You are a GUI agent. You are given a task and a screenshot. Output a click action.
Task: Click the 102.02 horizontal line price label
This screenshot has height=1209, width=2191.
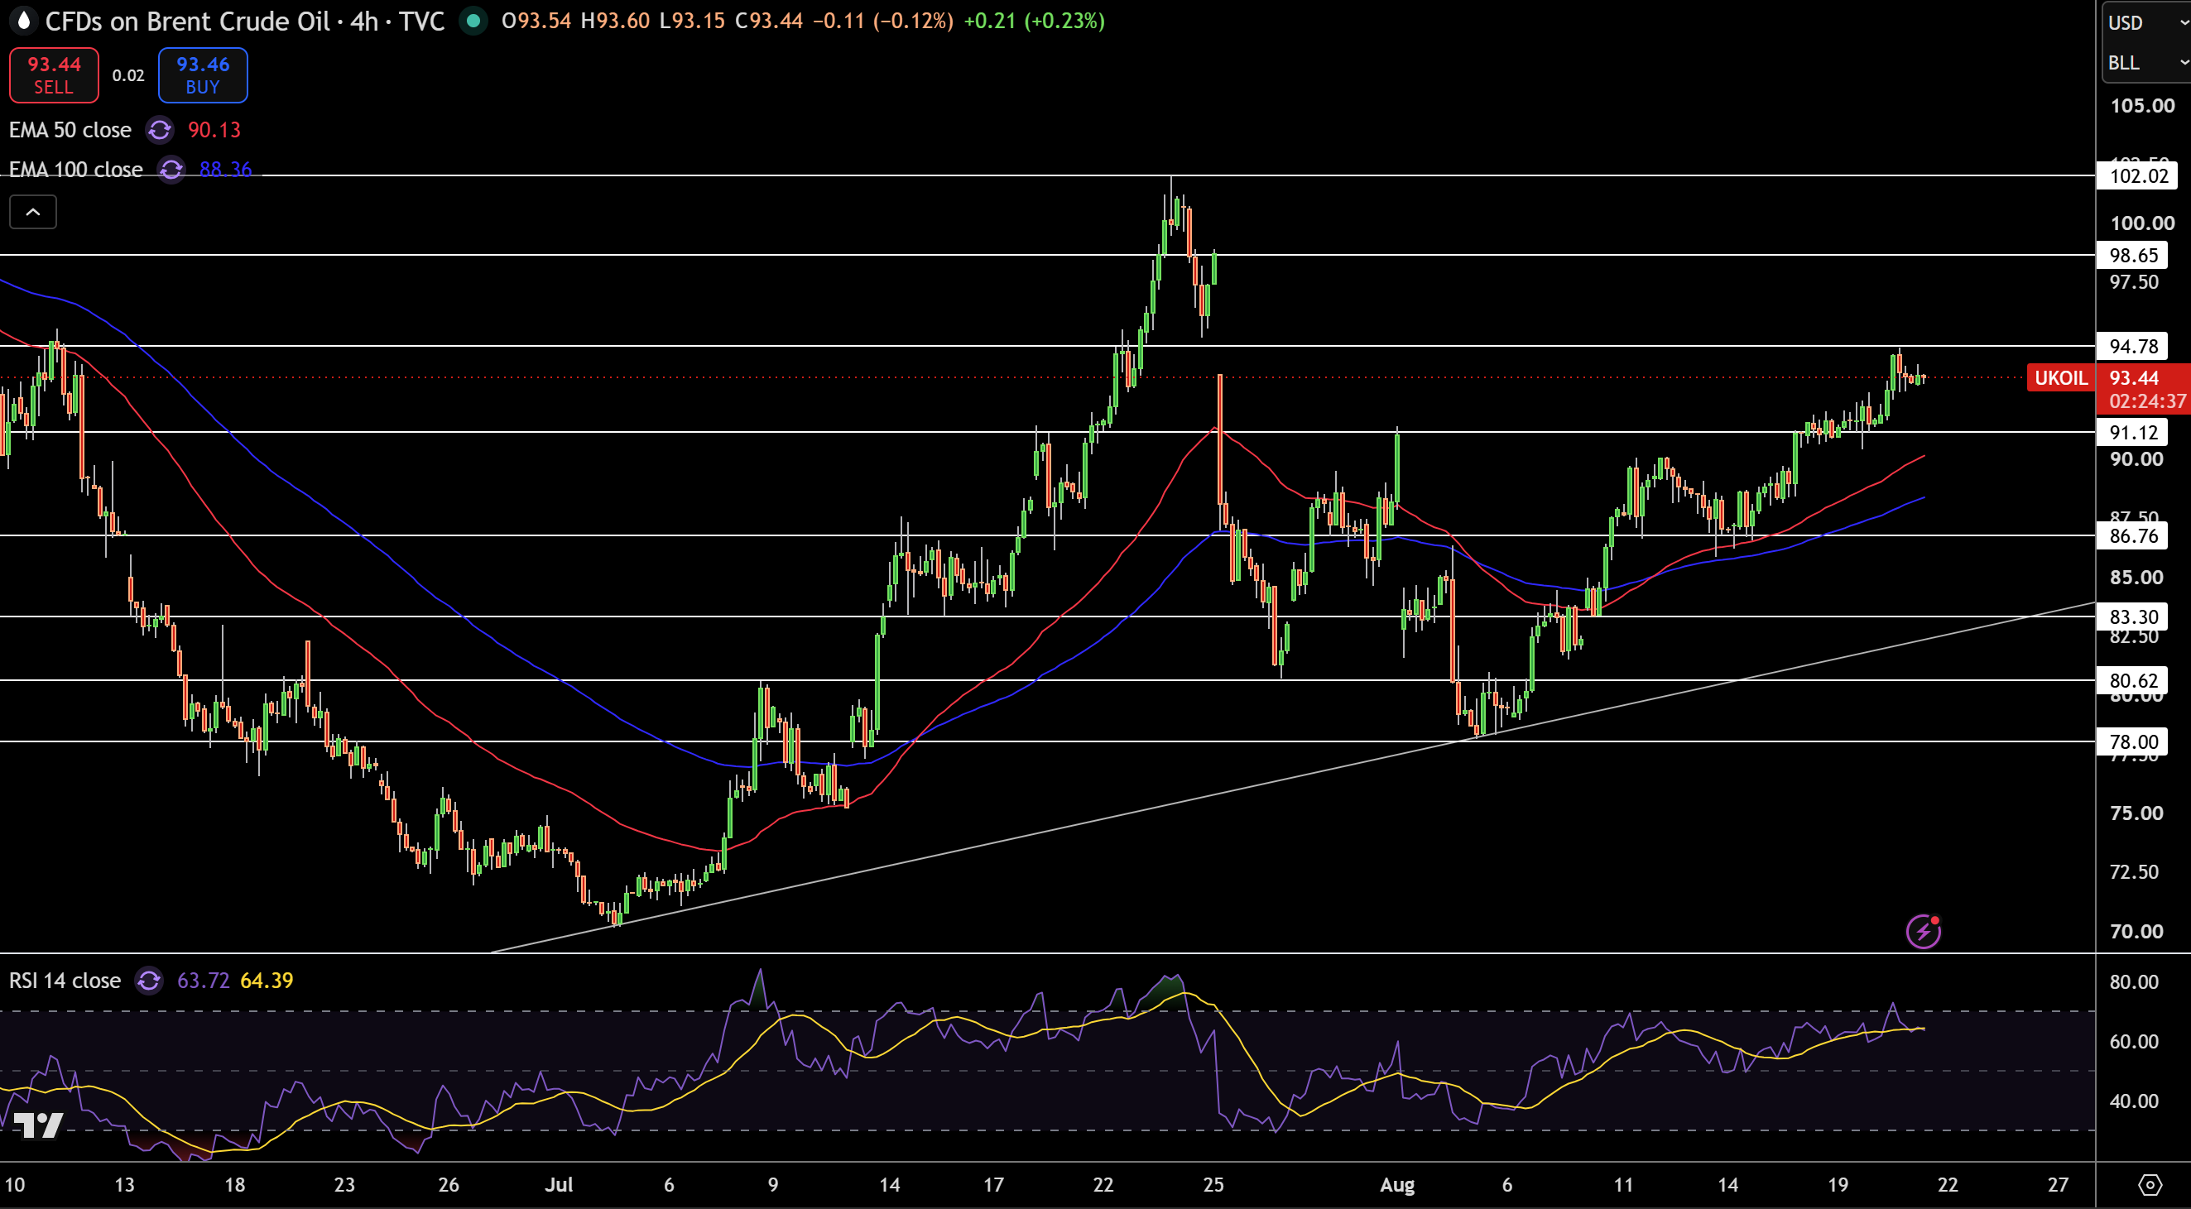[x=2137, y=176]
